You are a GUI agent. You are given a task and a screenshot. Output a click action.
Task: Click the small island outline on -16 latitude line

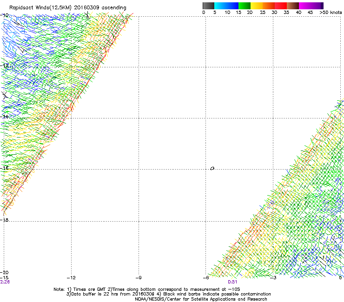[212, 169]
